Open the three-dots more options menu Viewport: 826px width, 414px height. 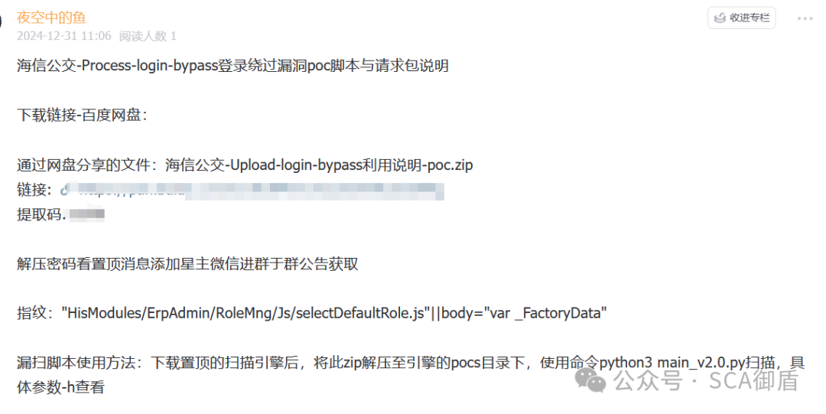coord(805,18)
